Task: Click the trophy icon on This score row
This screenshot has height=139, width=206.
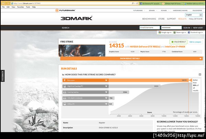Action: point(65,80)
